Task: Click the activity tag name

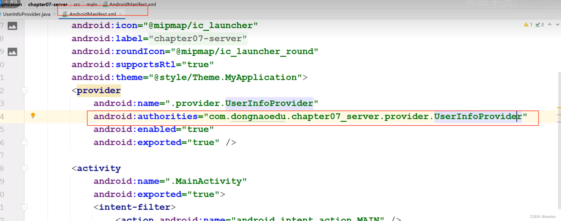Action: [99, 168]
